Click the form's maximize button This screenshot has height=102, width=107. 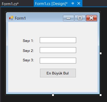(x=80, y=18)
